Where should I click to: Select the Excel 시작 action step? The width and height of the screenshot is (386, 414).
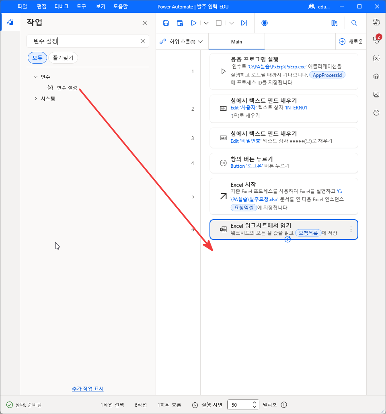pos(283,196)
